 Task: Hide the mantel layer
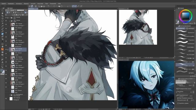click(x=6, y=54)
